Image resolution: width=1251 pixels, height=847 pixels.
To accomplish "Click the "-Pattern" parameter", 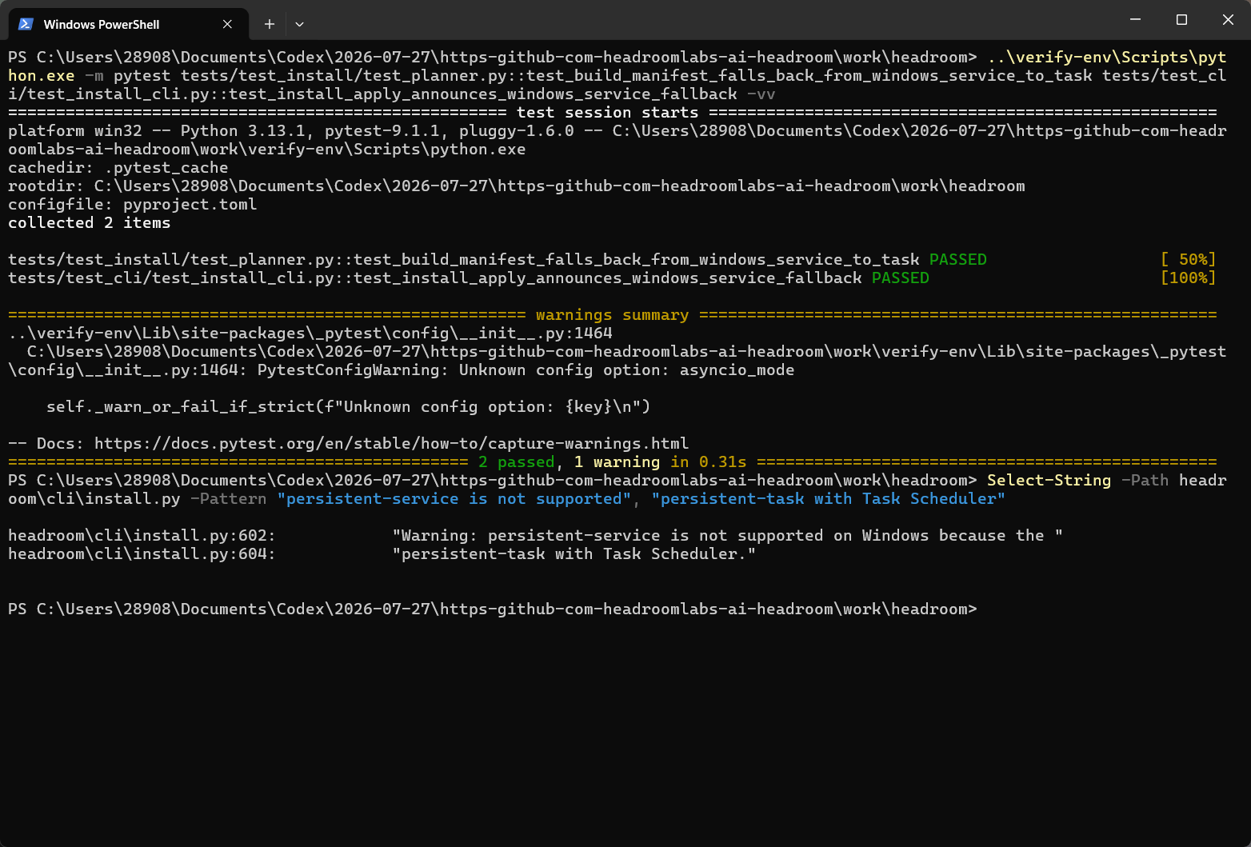I will [x=228, y=498].
